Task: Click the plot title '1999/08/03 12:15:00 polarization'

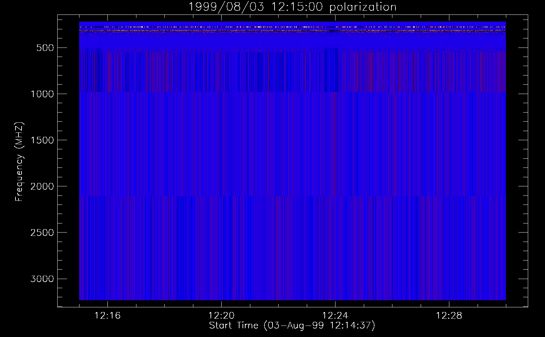Action: (x=292, y=7)
